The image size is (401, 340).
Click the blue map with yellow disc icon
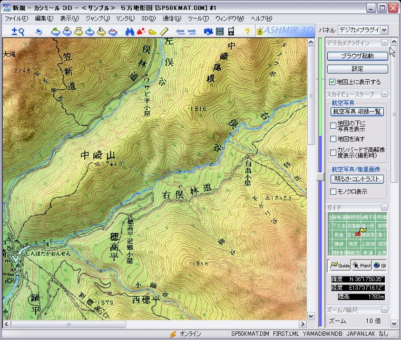(67, 31)
